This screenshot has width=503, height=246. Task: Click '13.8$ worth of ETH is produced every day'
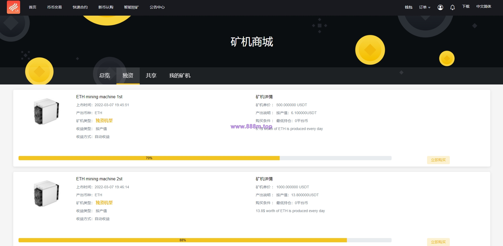coord(290,211)
